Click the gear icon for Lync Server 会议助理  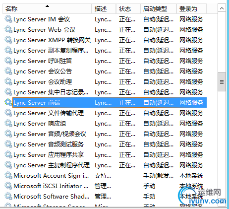8,81
